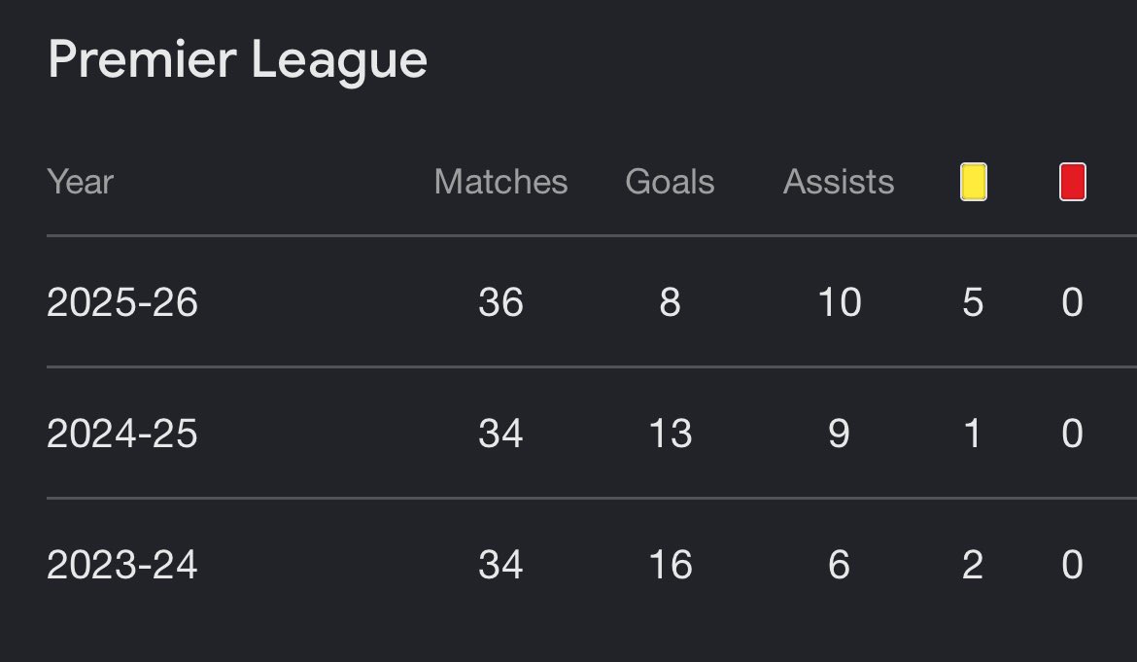Select the Premier League heading

237,60
